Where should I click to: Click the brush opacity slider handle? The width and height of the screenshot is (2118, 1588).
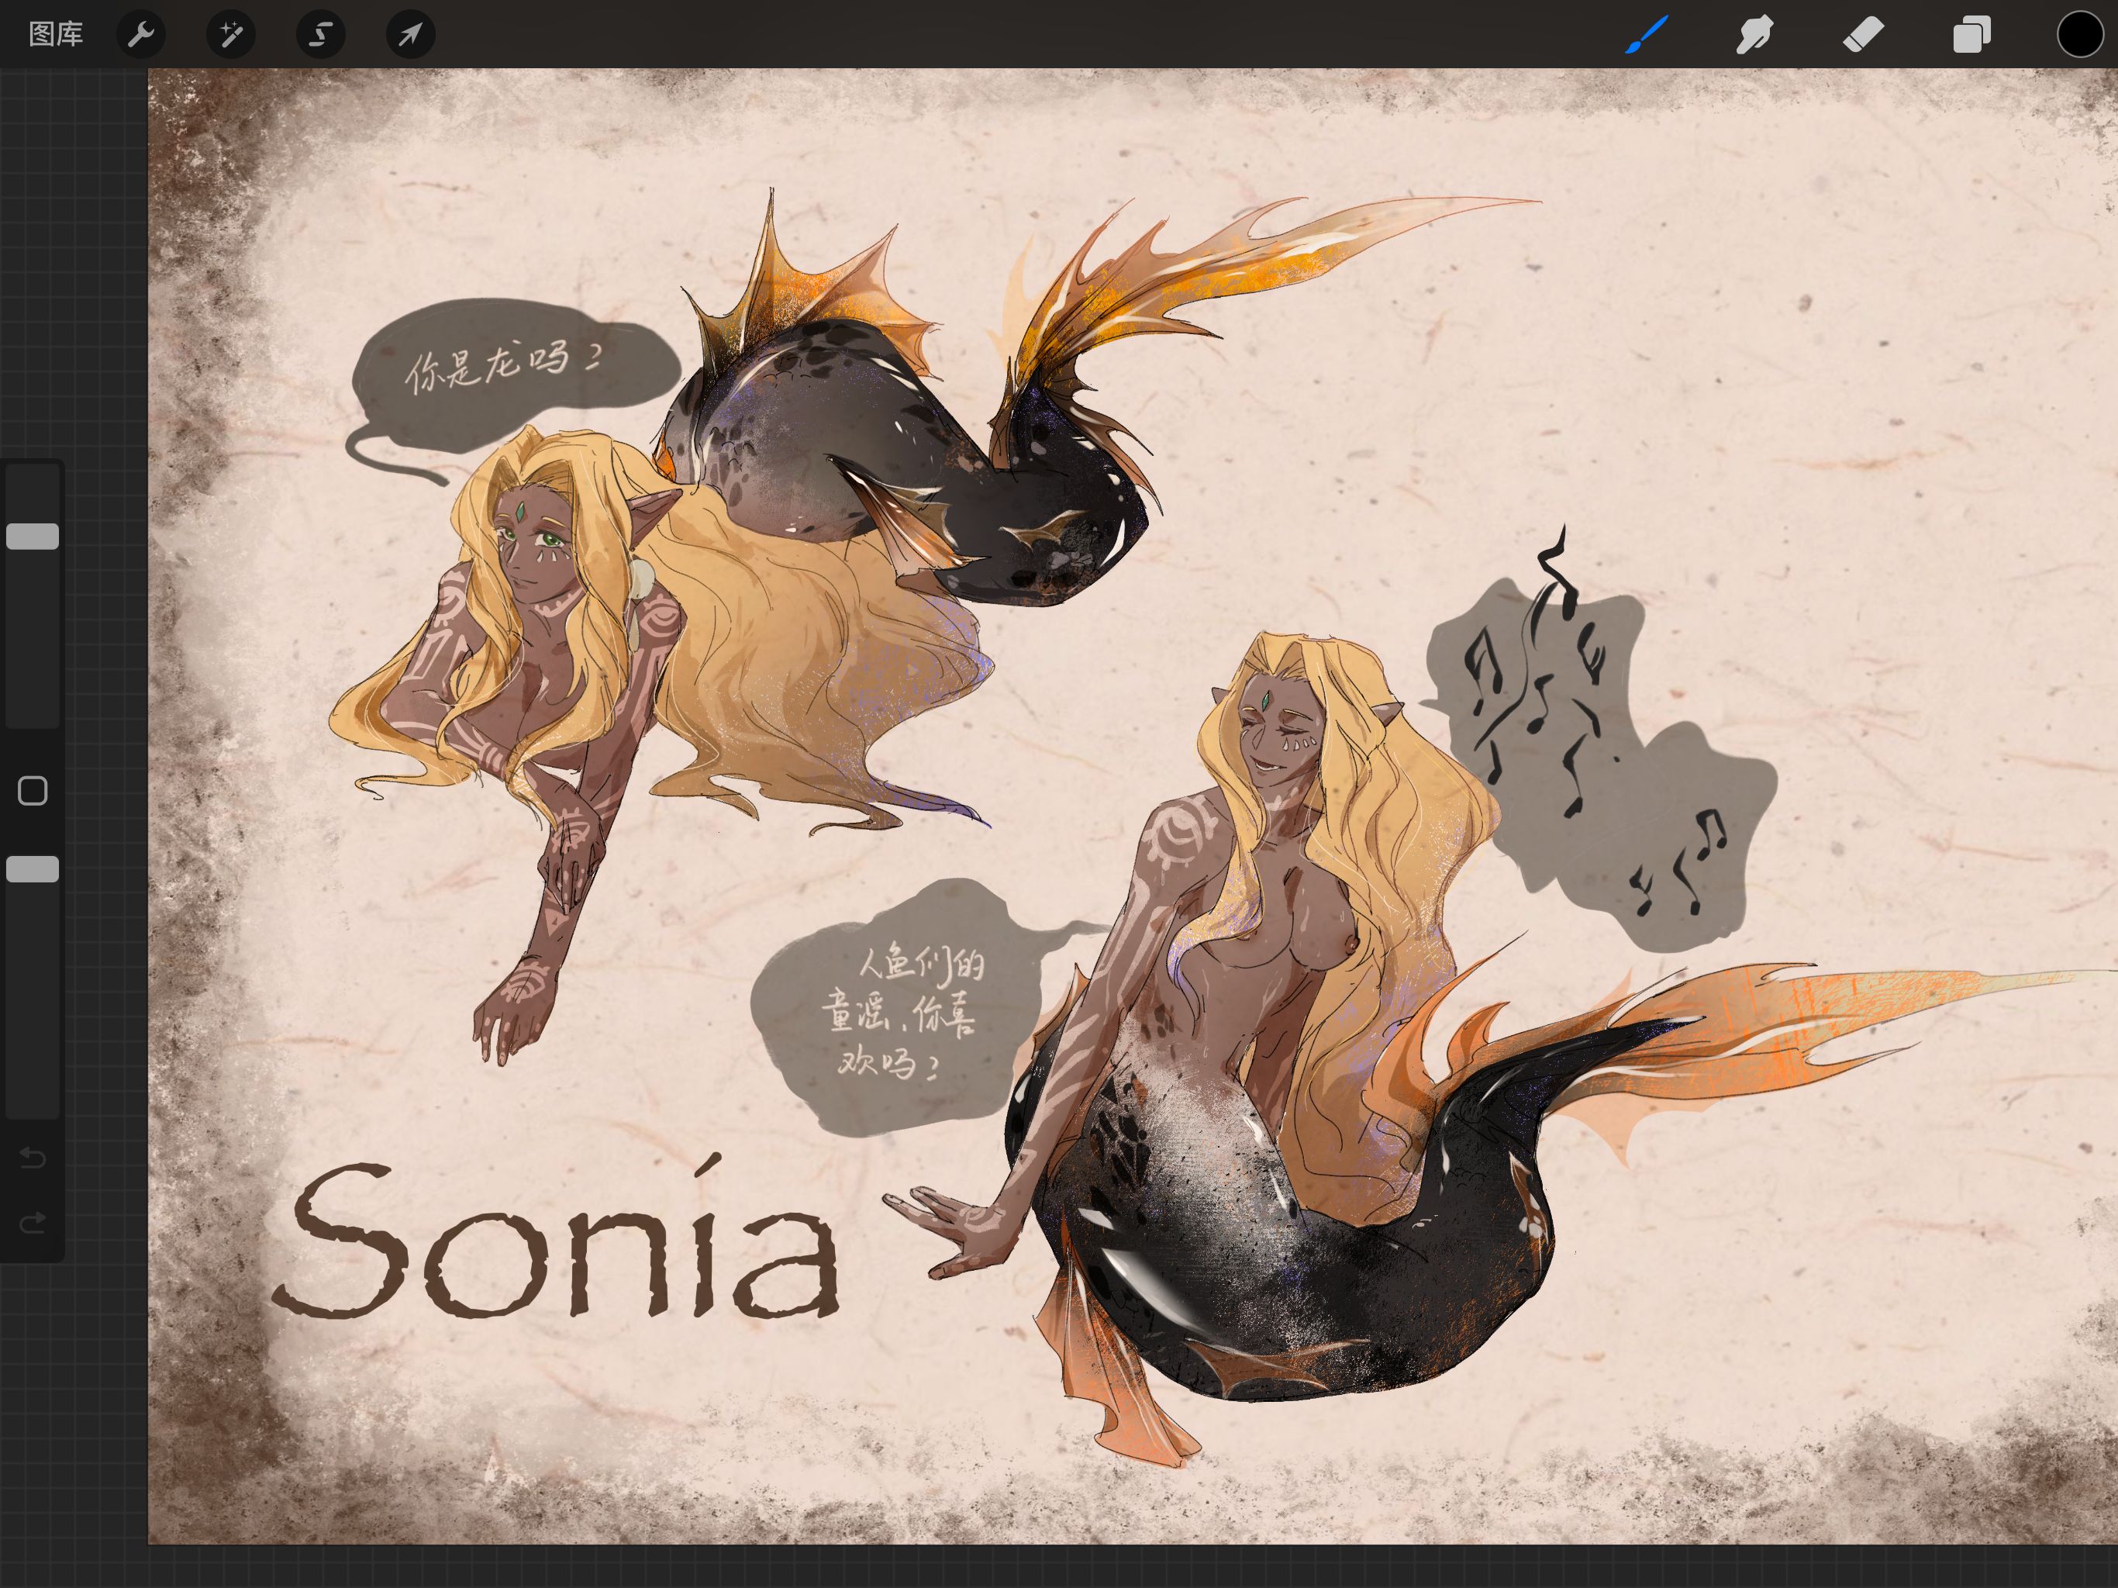click(33, 868)
